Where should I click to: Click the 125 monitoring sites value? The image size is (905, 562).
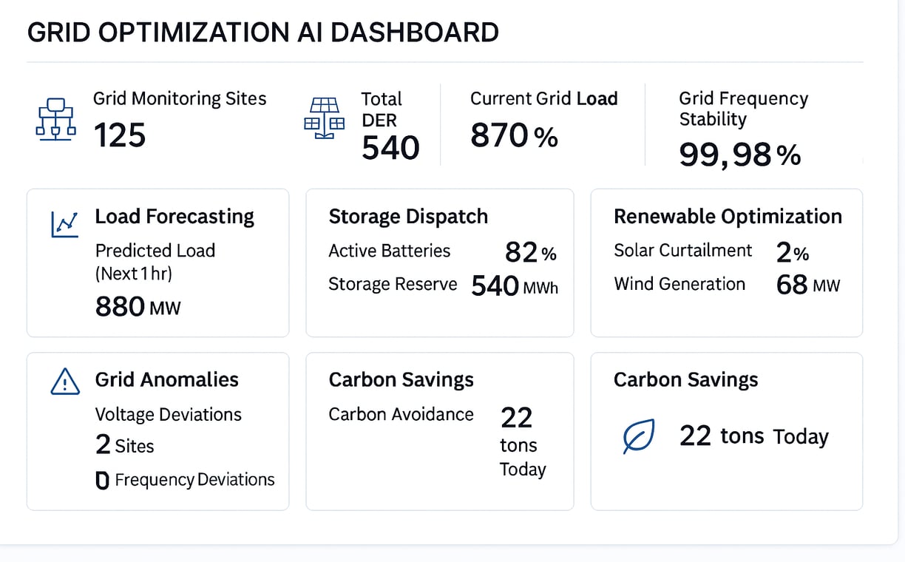coord(120,135)
